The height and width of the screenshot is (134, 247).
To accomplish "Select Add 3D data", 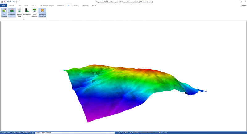I will [x=19, y=12].
